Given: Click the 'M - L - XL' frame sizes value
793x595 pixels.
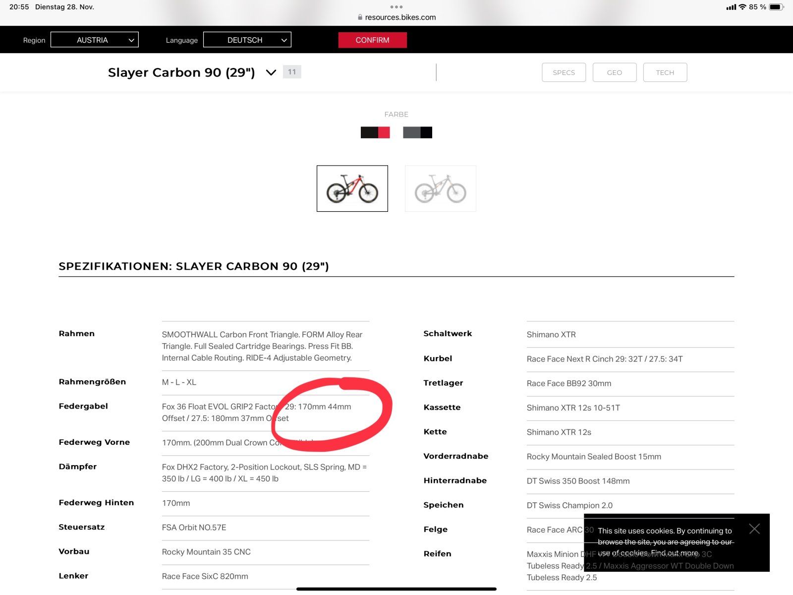Looking at the screenshot, I should [179, 382].
